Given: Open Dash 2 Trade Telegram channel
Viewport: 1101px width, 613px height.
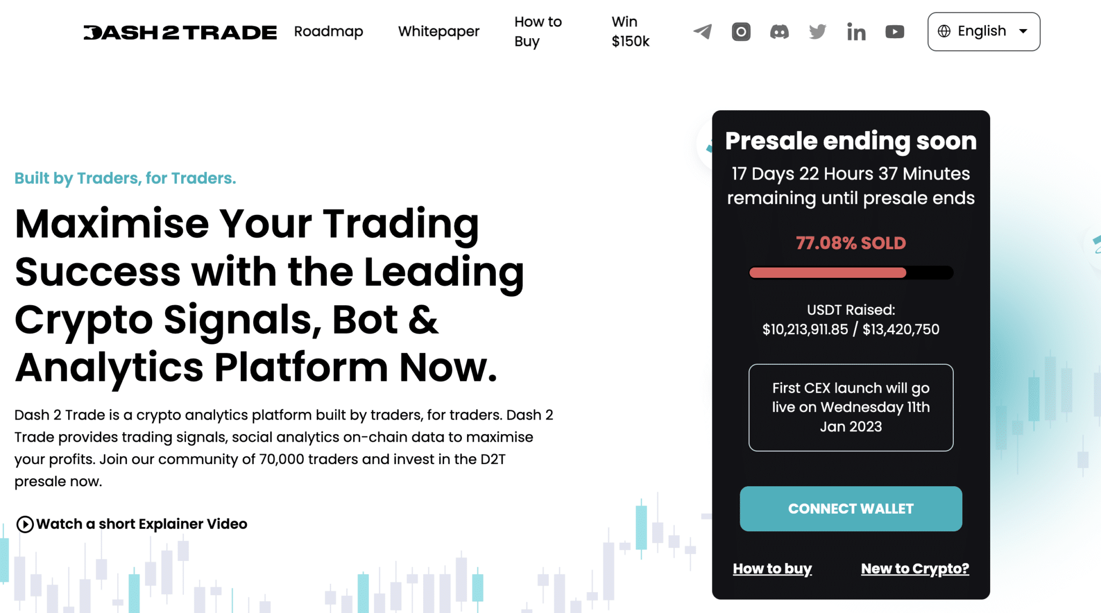Looking at the screenshot, I should pos(702,32).
